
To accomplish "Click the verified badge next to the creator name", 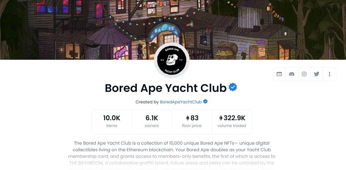I will click(205, 102).
